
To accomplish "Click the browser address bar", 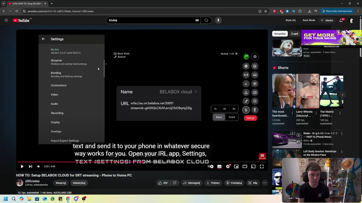I will [141, 11].
